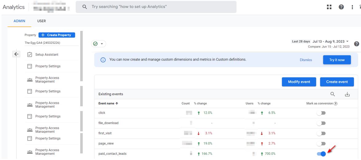The width and height of the screenshot is (361, 160).
Task: Open Setup Assistant in sidebar
Action: coord(47,55)
